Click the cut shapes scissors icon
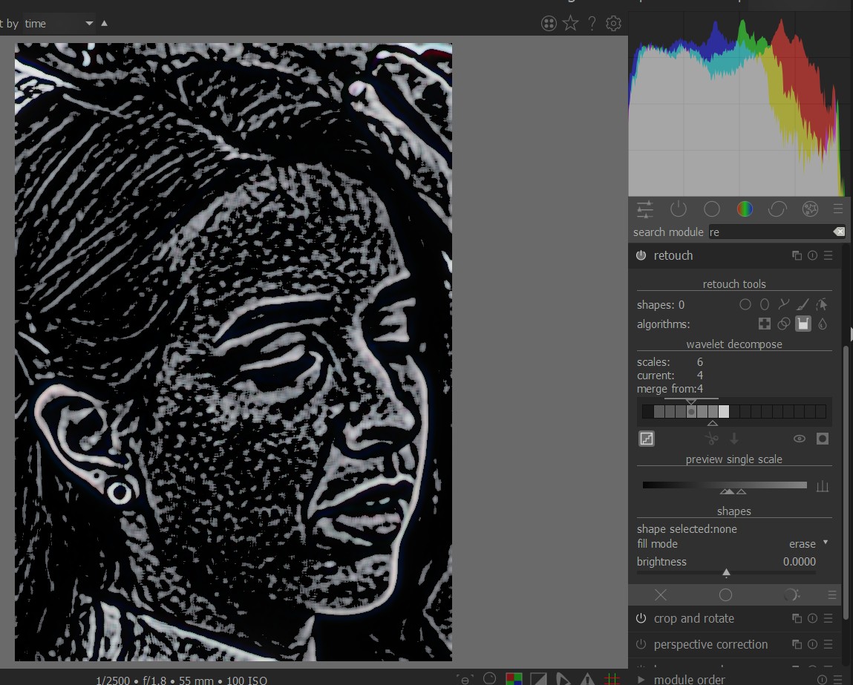Image resolution: width=853 pixels, height=685 pixels. coord(711,438)
